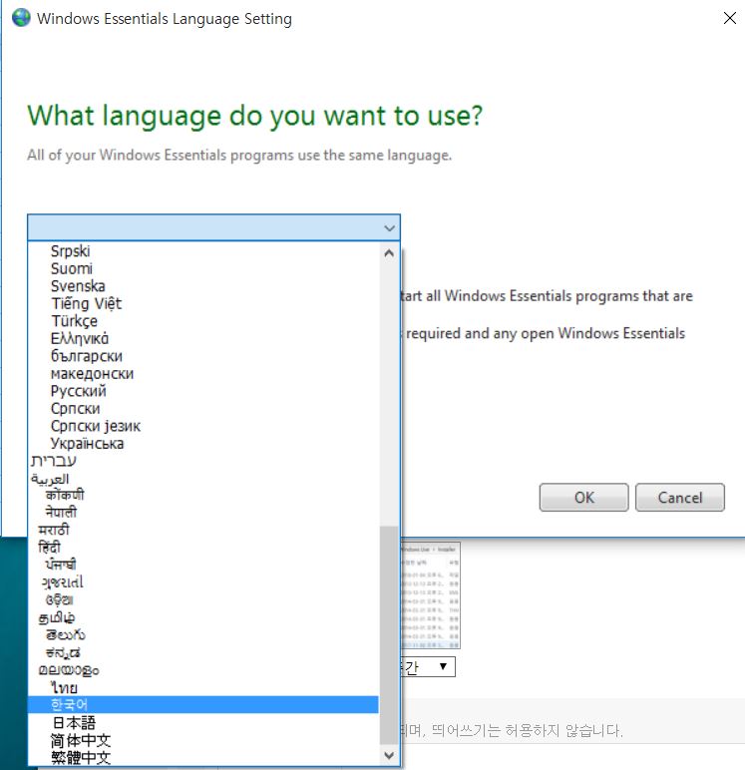Select Telugu తెలుగు language entry
This screenshot has height=770, width=745.
(x=203, y=635)
